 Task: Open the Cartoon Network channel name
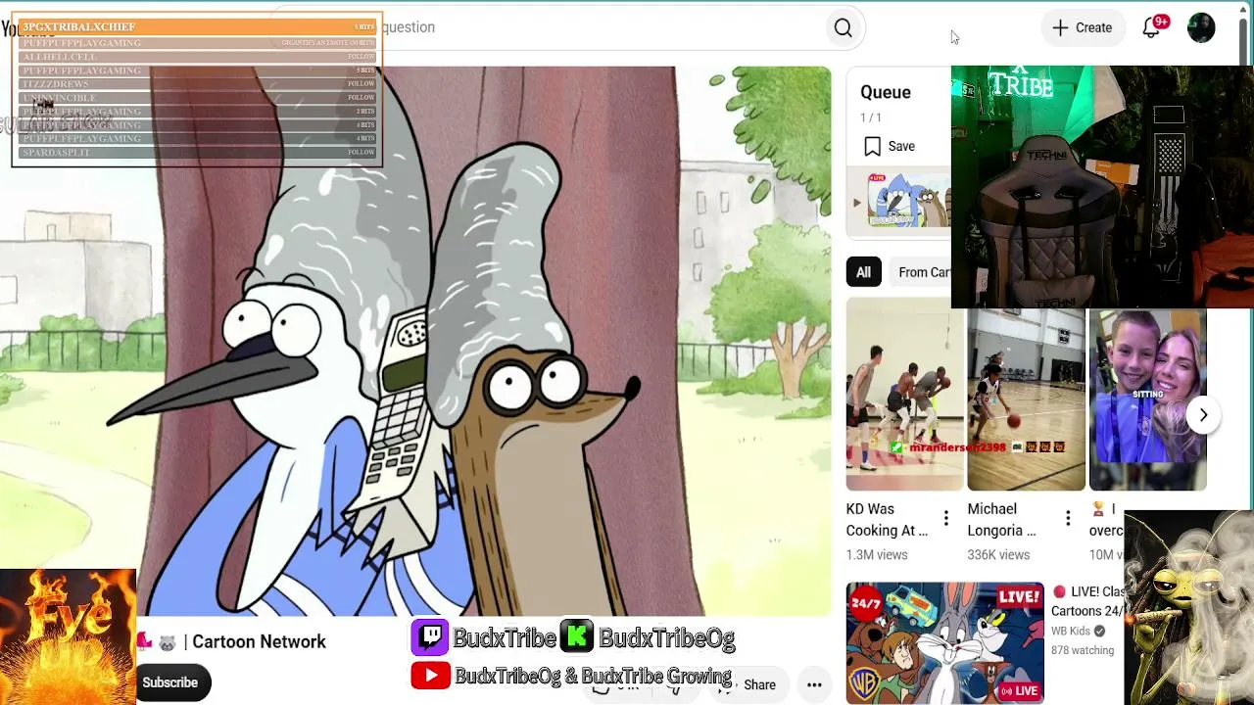[x=259, y=642]
